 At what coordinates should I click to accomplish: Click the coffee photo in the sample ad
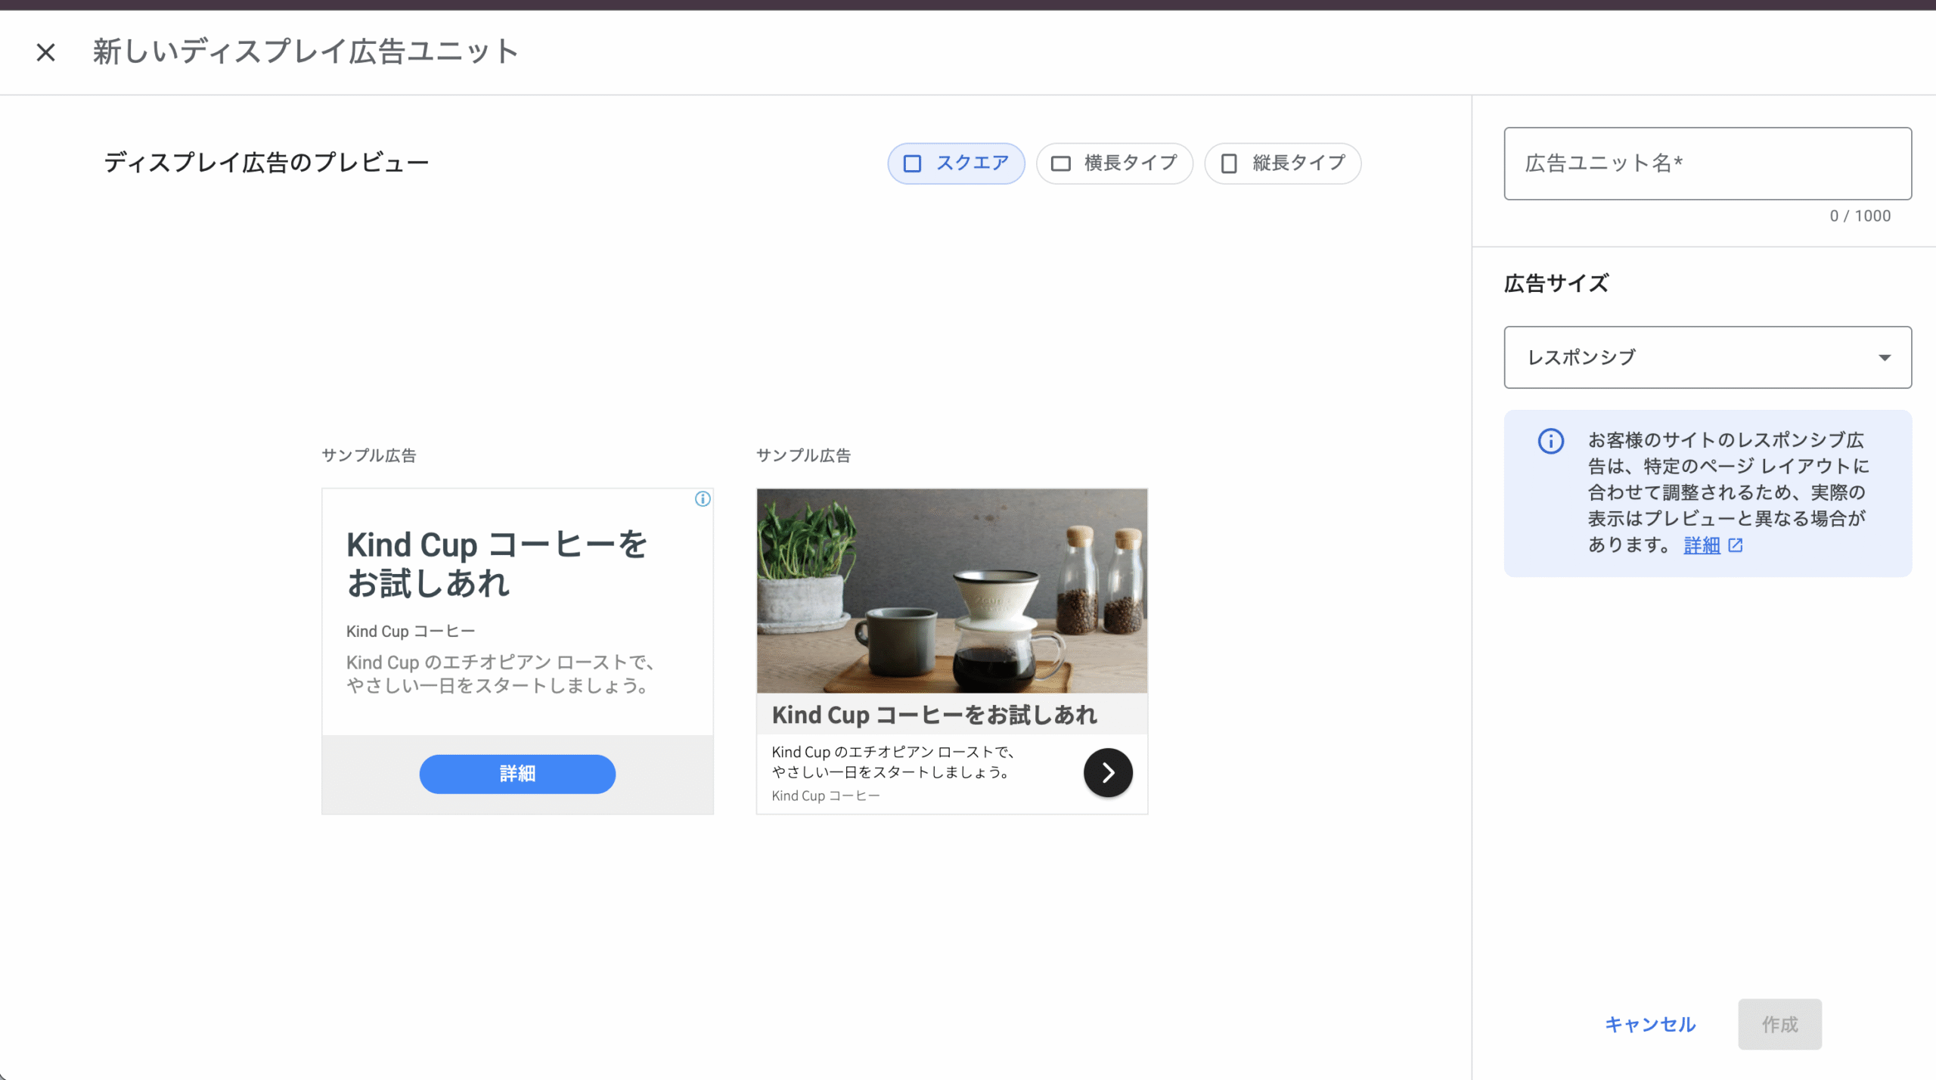[951, 591]
